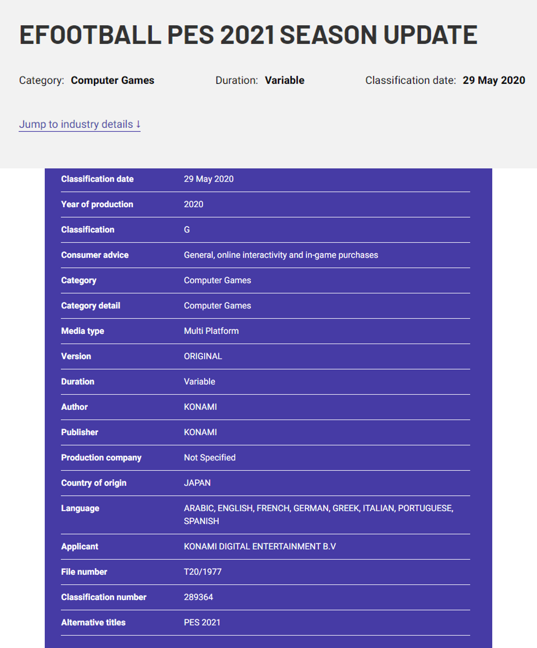Select the page title 'EFOOTBALL PES 2021 SEASON UPDATE'

point(248,35)
